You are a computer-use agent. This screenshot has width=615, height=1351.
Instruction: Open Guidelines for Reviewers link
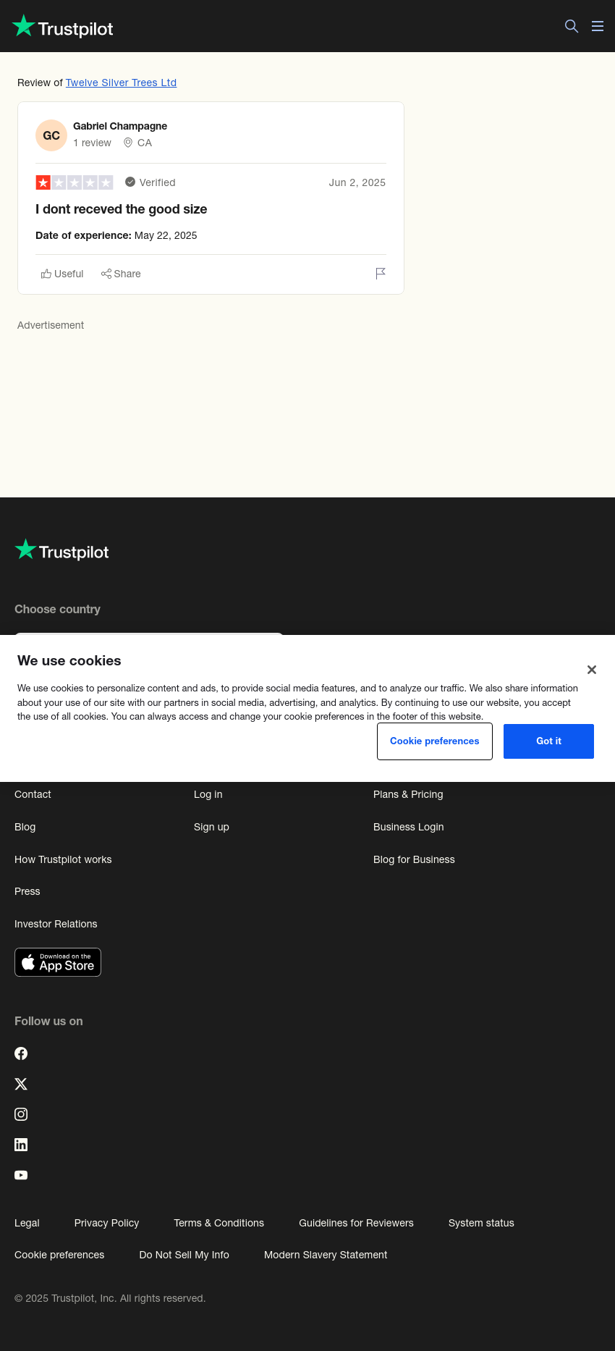click(356, 1223)
